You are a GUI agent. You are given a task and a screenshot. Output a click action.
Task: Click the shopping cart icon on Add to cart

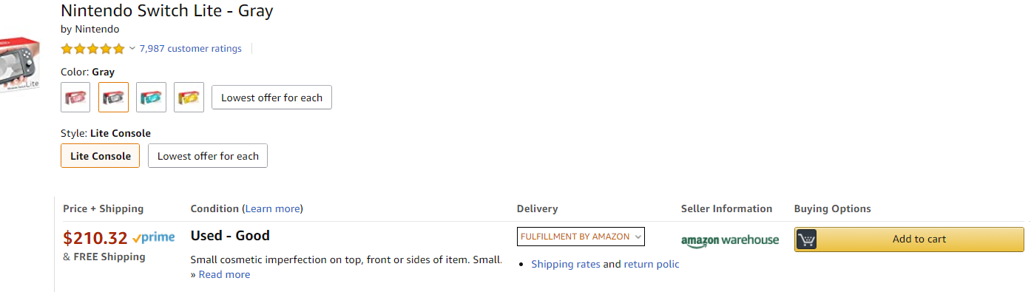pyautogui.click(x=807, y=240)
